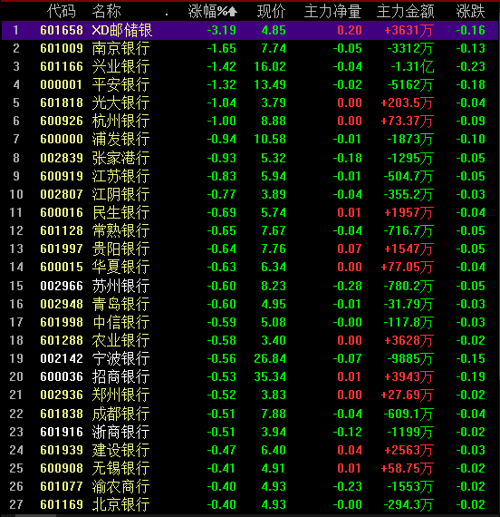The image size is (500, 517).
Task: Click the 主力金额 value -1.31亿
Action: (x=412, y=66)
